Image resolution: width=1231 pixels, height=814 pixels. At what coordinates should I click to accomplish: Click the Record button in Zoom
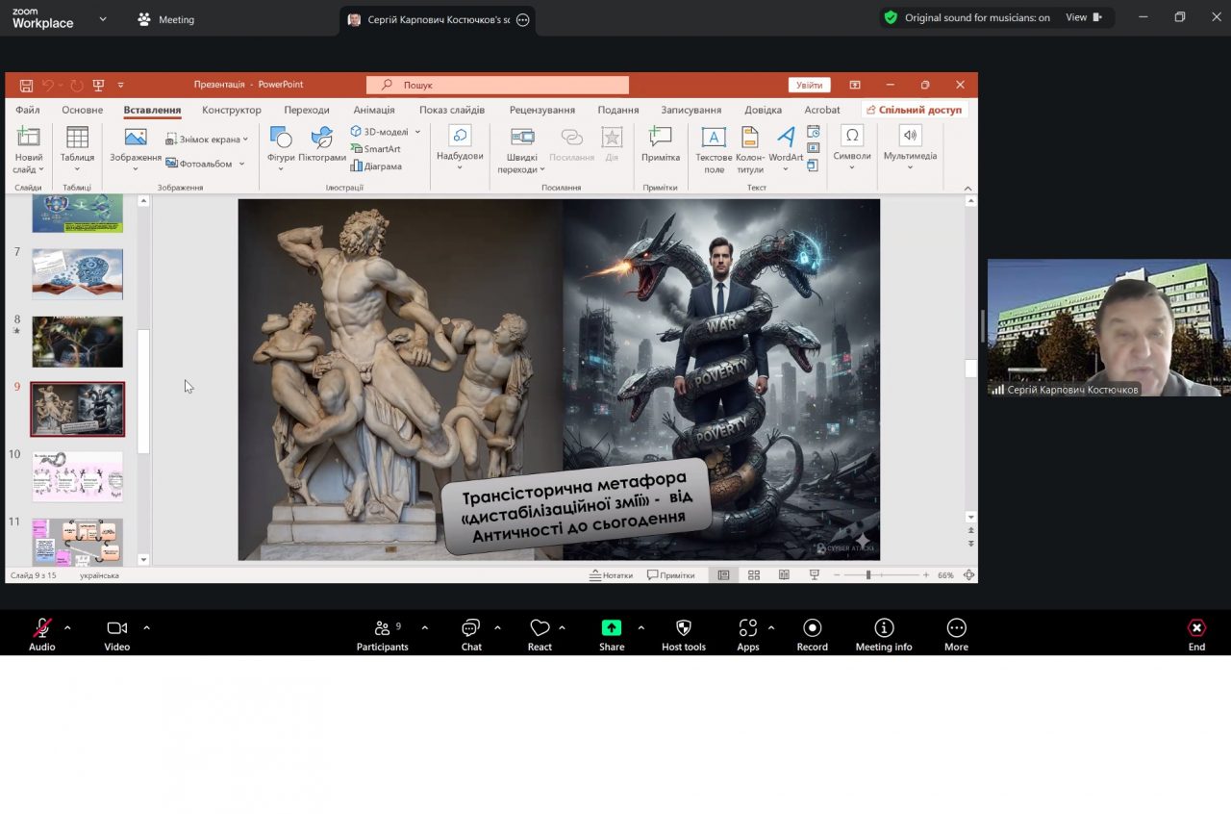[x=812, y=628]
